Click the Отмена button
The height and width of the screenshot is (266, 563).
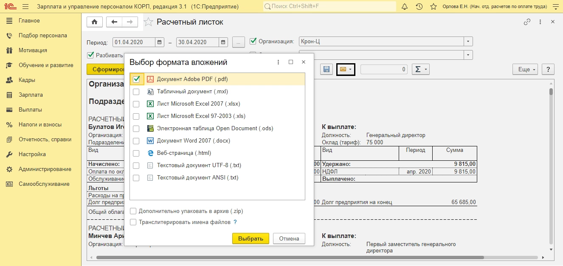tap(289, 238)
